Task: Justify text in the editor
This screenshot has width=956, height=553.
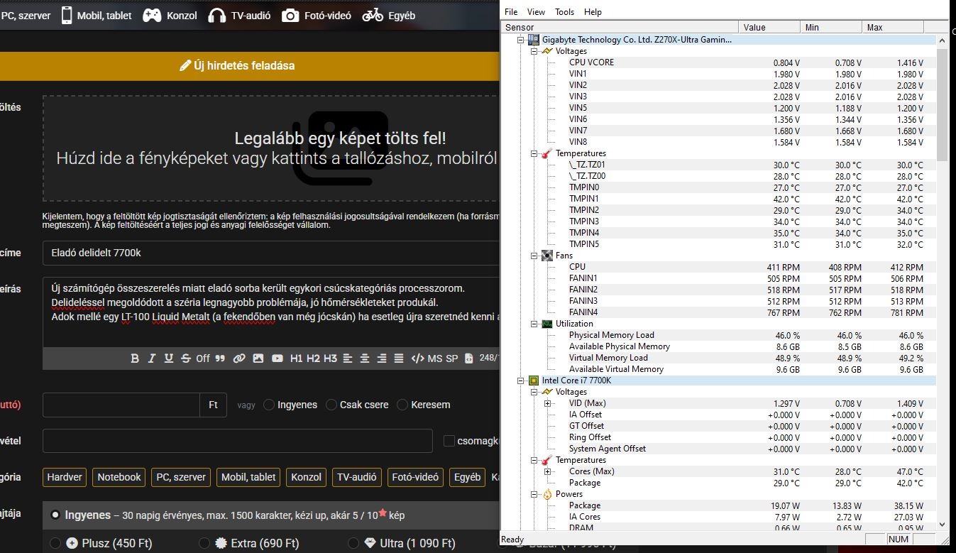Action: pyautogui.click(x=399, y=358)
